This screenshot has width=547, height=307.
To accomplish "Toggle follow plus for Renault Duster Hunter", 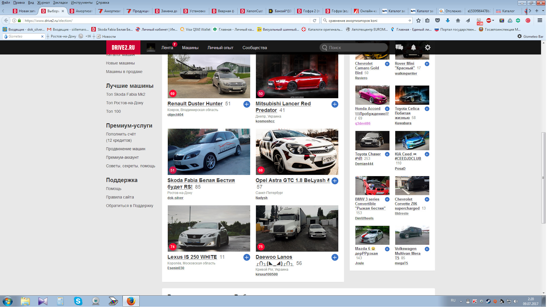I will (247, 104).
